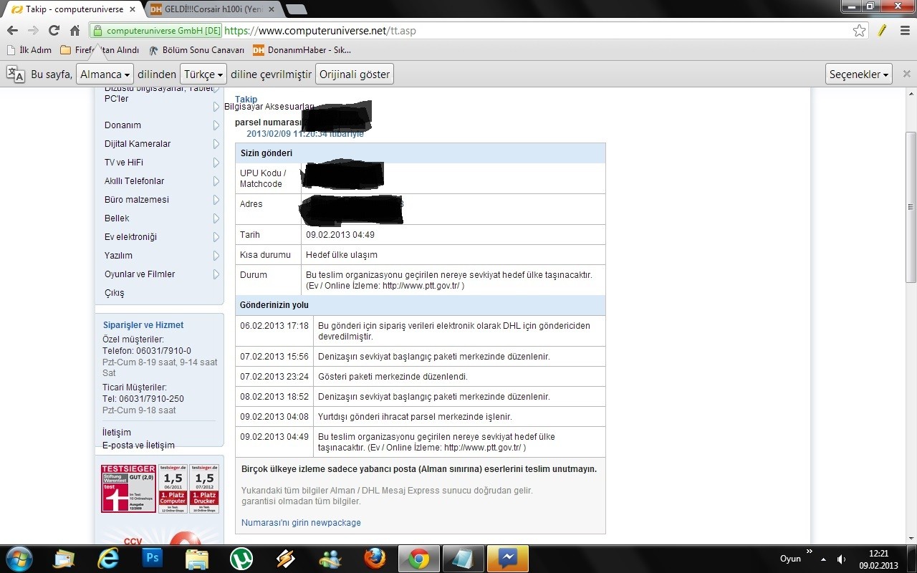
Task: Click the Çıkış sidebar link
Action: tap(114, 293)
